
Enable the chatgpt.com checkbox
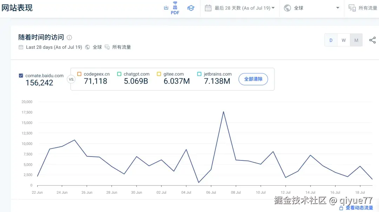point(119,74)
